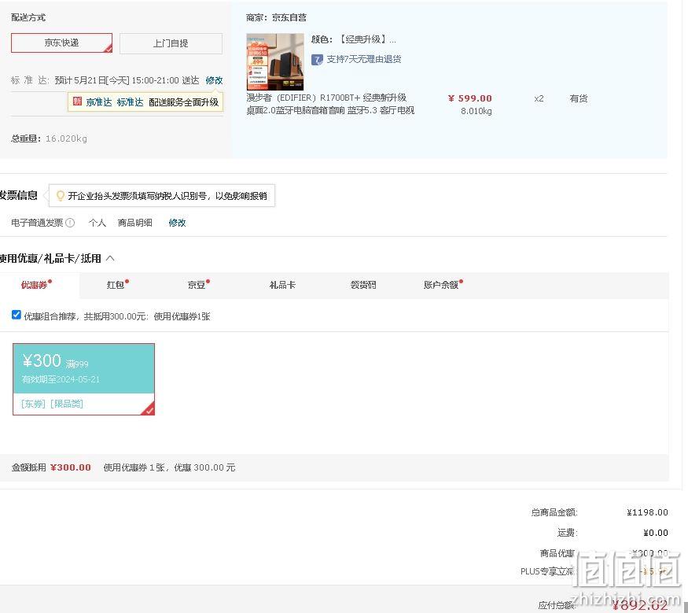The width and height of the screenshot is (688, 613).
Task: Click the 运费 ¥0.00 value
Action: pyautogui.click(x=656, y=533)
